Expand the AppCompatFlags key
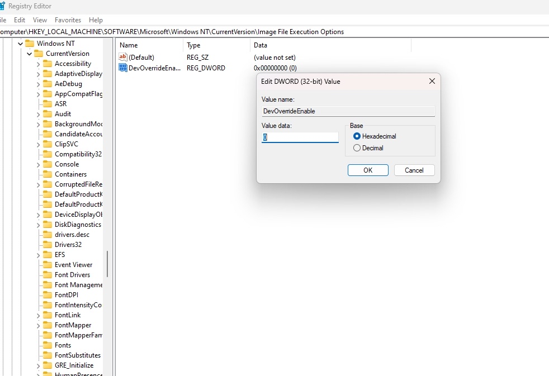This screenshot has height=376, width=549. (x=38, y=94)
